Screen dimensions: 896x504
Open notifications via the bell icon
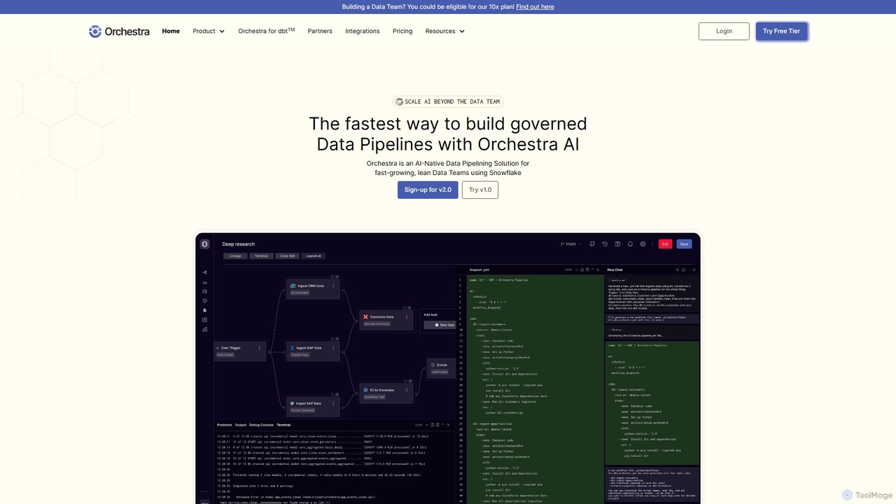tap(630, 244)
